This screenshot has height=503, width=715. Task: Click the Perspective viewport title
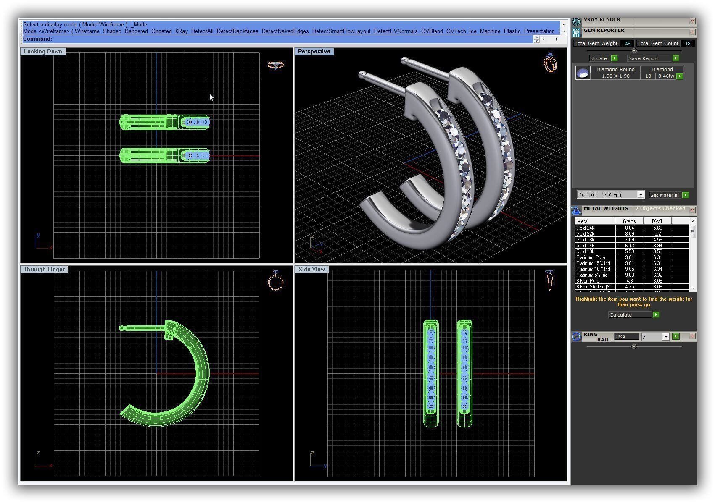[x=314, y=52]
